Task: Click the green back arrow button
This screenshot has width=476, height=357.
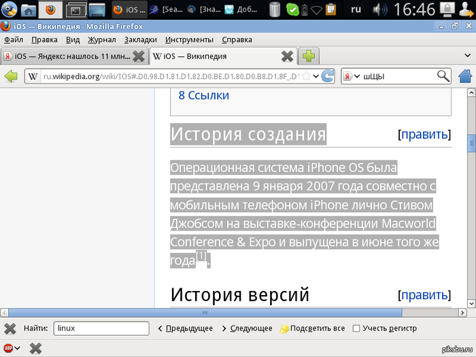Action: [12, 76]
